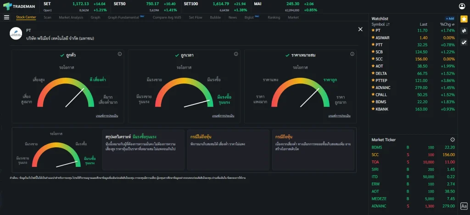The width and height of the screenshot is (470, 215).
Task: Click the swap arrows sidebar icon
Action: pos(464,30)
